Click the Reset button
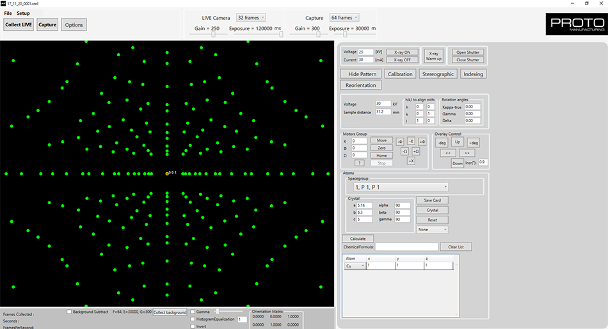 [x=433, y=220]
